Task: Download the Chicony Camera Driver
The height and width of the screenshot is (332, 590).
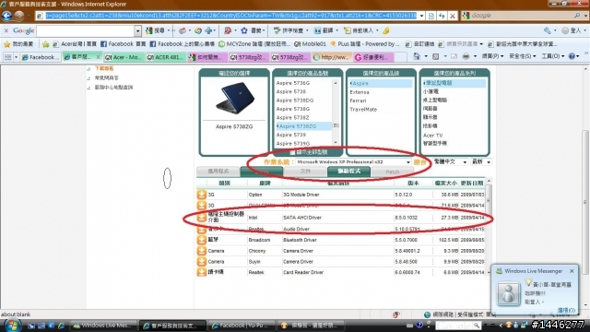Action: (x=201, y=251)
